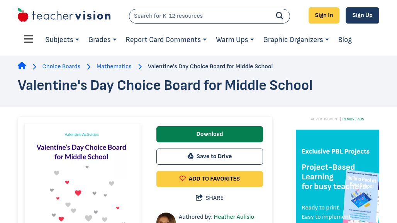Open the Blog menu item
Image resolution: width=397 pixels, height=223 pixels.
(345, 40)
